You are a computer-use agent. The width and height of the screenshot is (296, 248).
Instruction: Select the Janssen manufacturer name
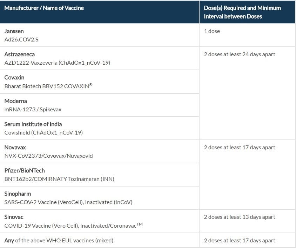tap(14, 31)
